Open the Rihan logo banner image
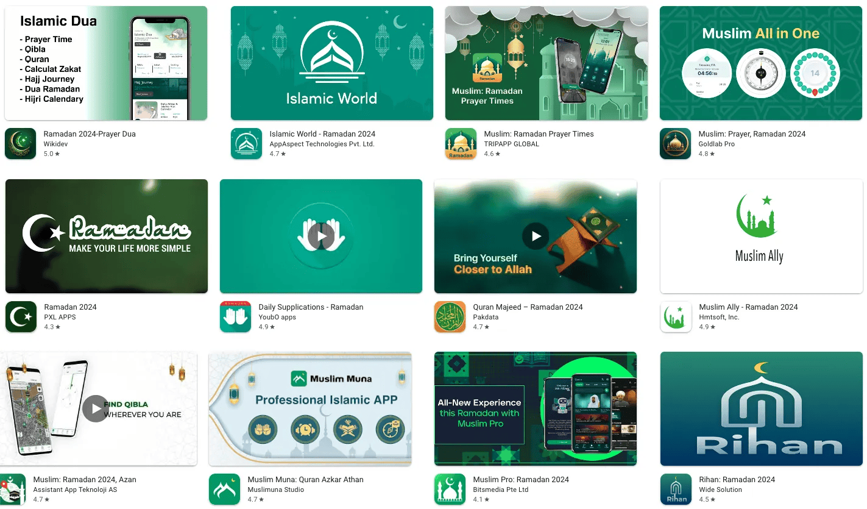Image resolution: width=867 pixels, height=509 pixels. click(761, 408)
